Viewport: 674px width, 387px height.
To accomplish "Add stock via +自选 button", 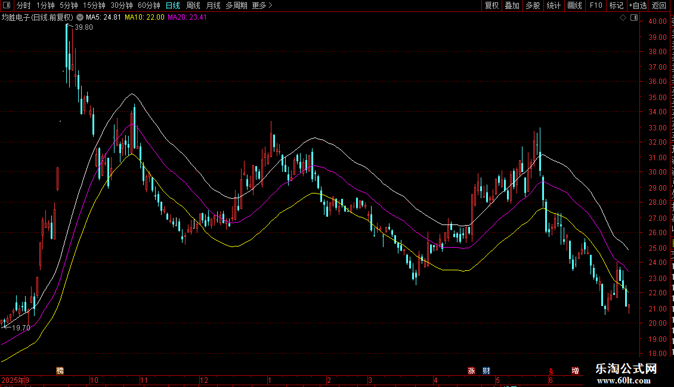I will [638, 5].
